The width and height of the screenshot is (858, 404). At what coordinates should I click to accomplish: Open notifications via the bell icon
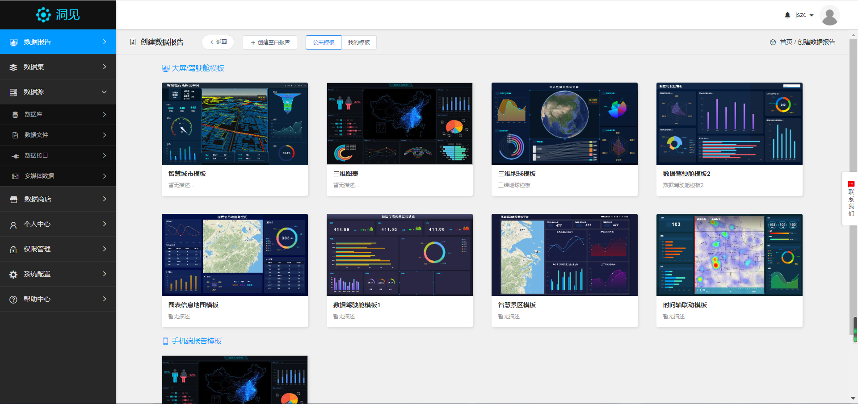click(787, 15)
